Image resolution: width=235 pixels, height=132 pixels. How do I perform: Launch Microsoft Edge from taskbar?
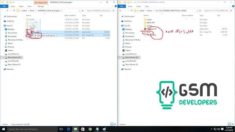[x=68, y=129]
